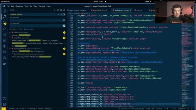Open the Accounts menu icon

(x=5, y=98)
